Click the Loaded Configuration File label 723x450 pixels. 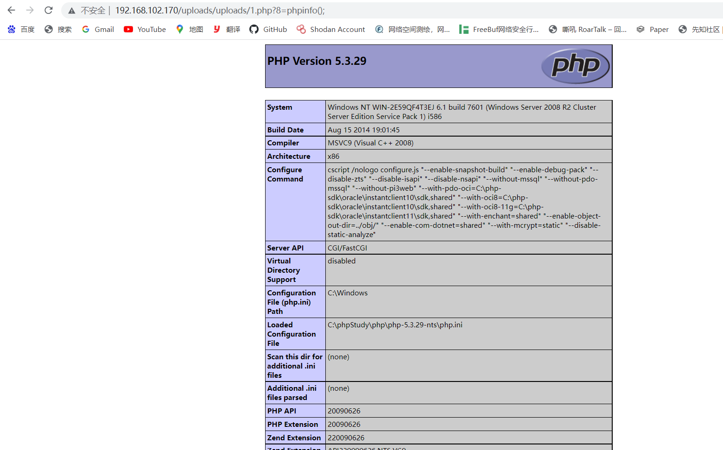click(x=292, y=334)
